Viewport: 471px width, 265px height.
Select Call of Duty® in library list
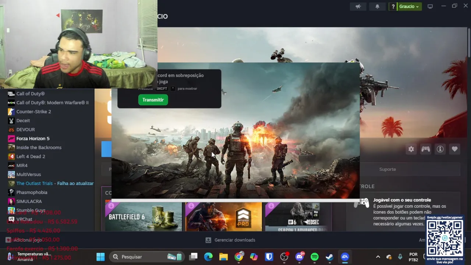tap(31, 94)
